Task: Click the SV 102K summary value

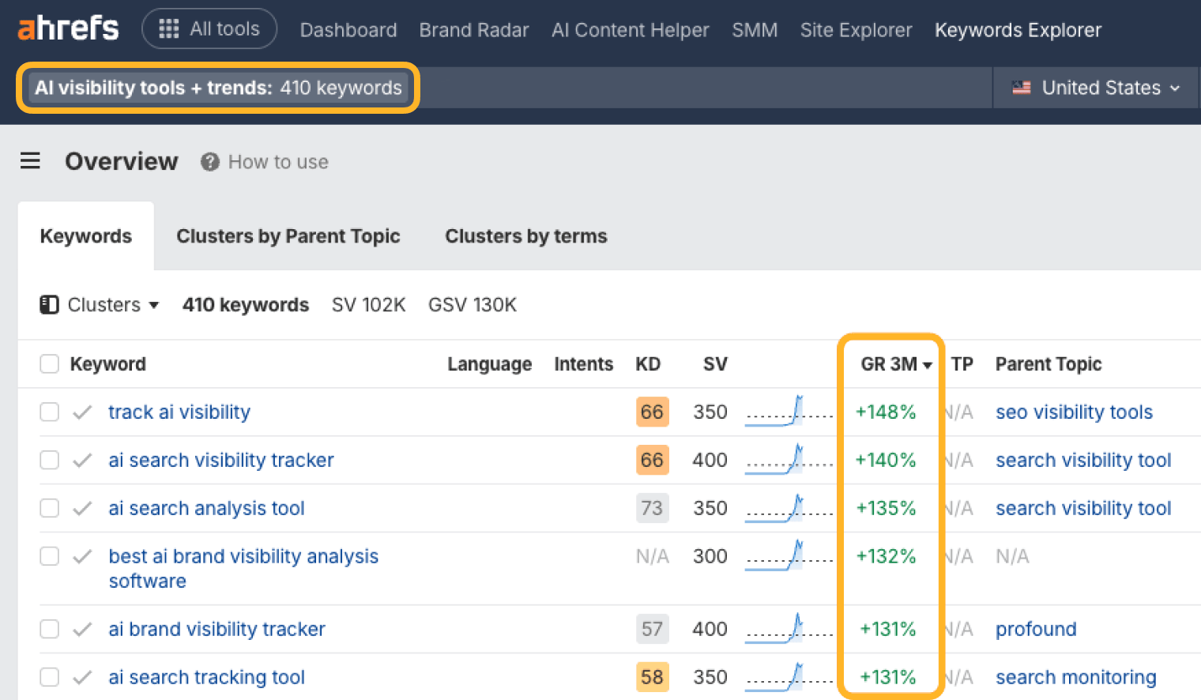Action: click(x=368, y=305)
